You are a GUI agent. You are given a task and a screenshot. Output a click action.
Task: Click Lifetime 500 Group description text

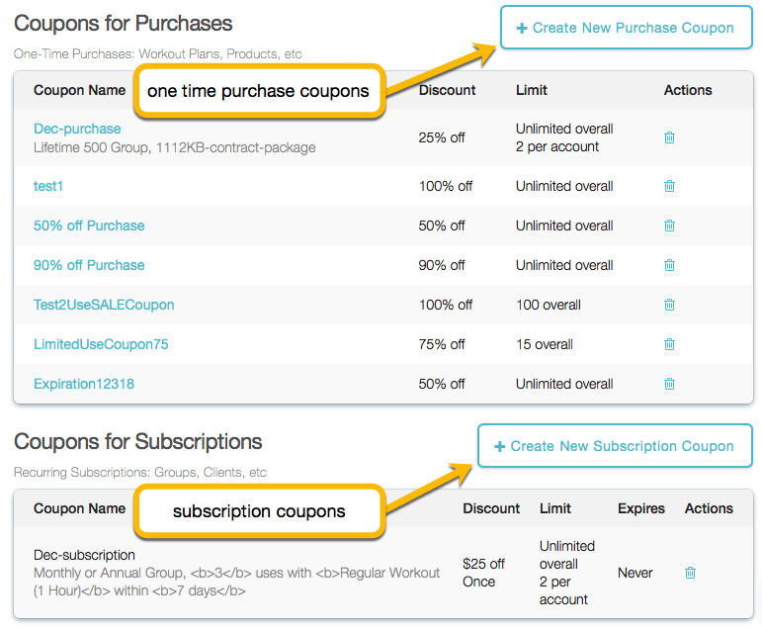tap(175, 147)
